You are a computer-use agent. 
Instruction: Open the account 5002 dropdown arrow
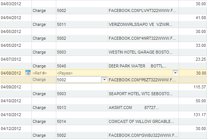pyautogui.click(x=104, y=80)
